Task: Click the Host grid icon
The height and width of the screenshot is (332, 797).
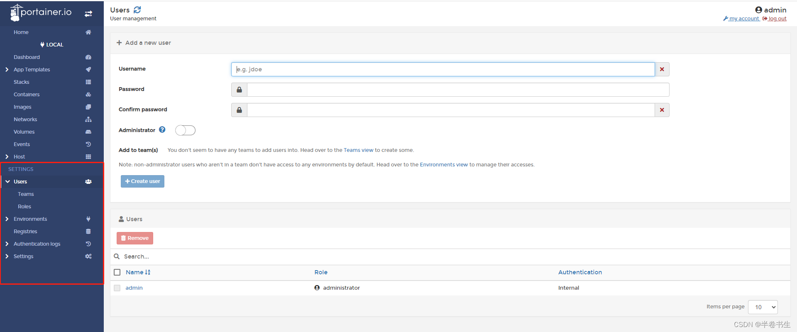Action: 88,157
